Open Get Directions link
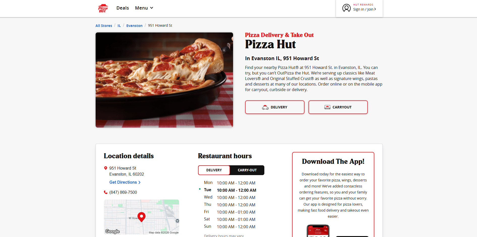477x237 pixels. point(125,182)
